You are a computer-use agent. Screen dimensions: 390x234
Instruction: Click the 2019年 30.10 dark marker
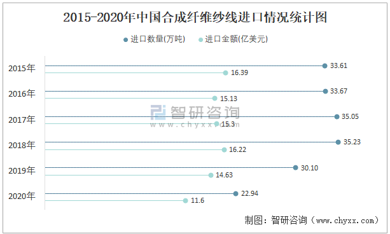pyautogui.click(x=295, y=168)
